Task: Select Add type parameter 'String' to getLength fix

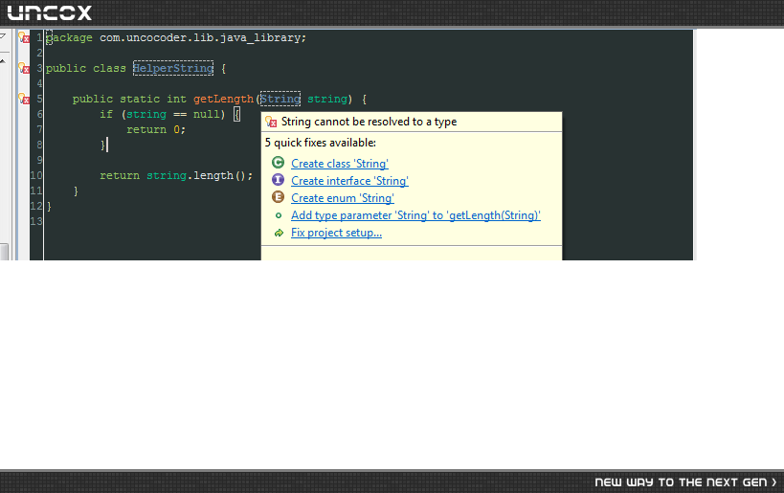Action: point(415,215)
